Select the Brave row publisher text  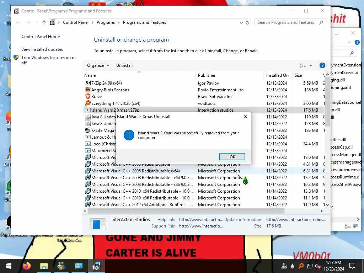tap(215, 97)
